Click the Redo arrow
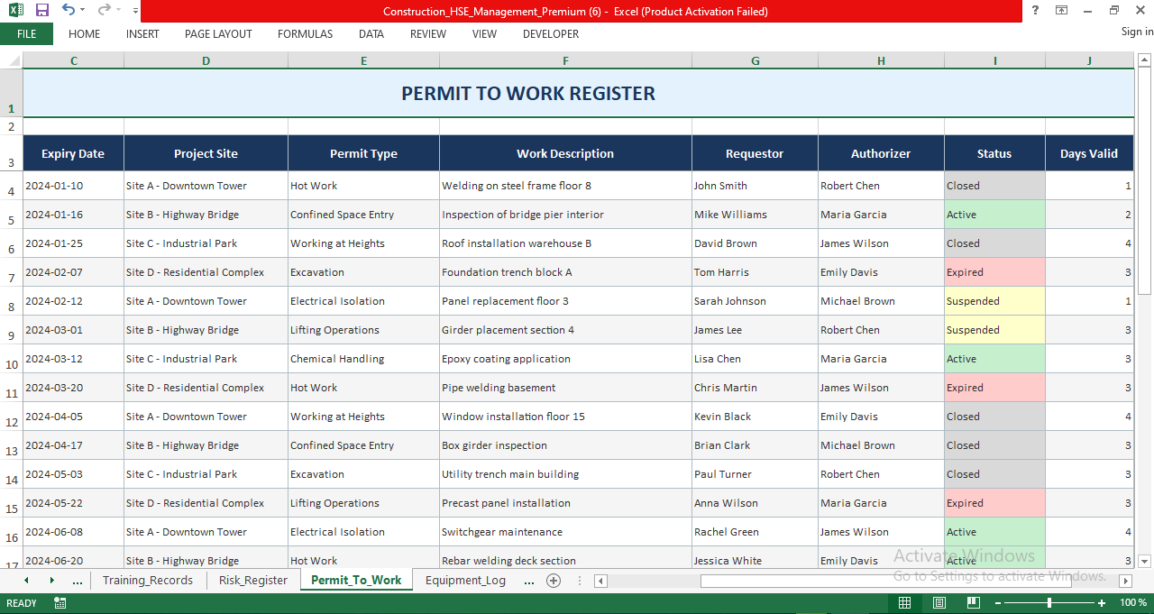 105,10
